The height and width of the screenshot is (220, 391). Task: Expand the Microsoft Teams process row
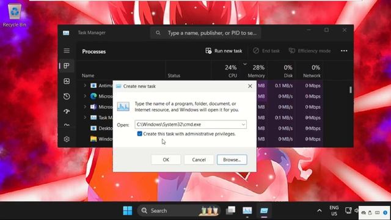(x=85, y=107)
